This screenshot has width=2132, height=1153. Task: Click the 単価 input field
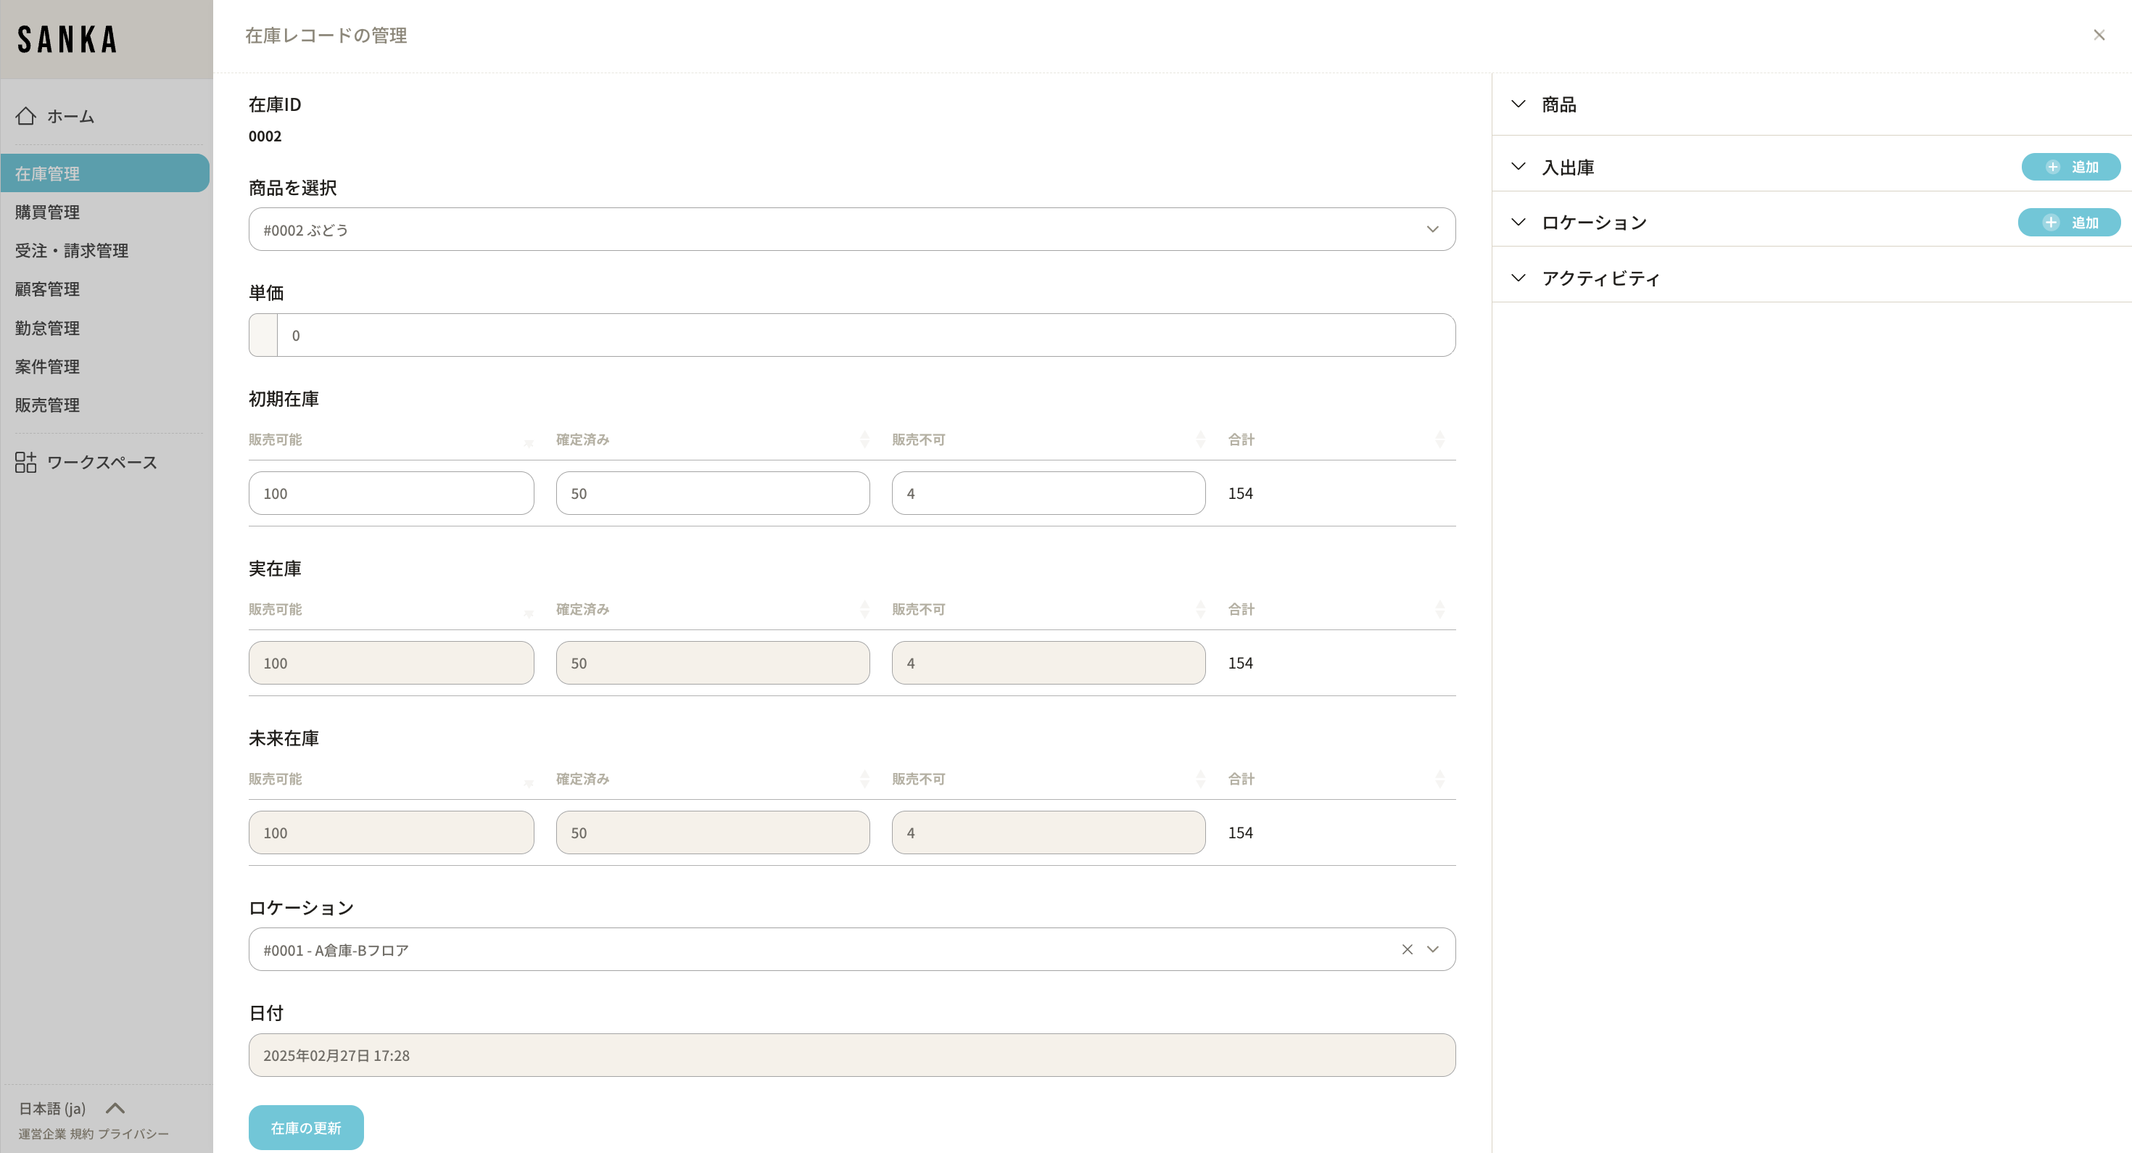(865, 335)
